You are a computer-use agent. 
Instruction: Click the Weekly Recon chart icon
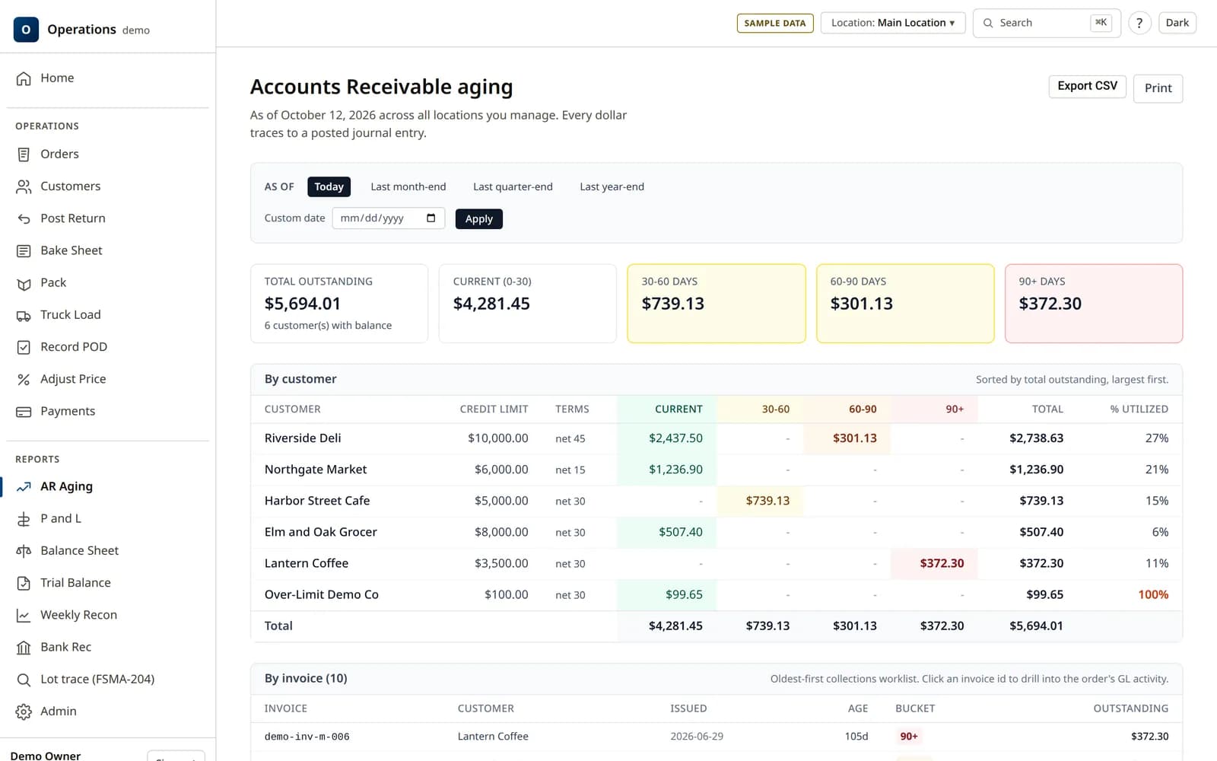[x=24, y=615]
